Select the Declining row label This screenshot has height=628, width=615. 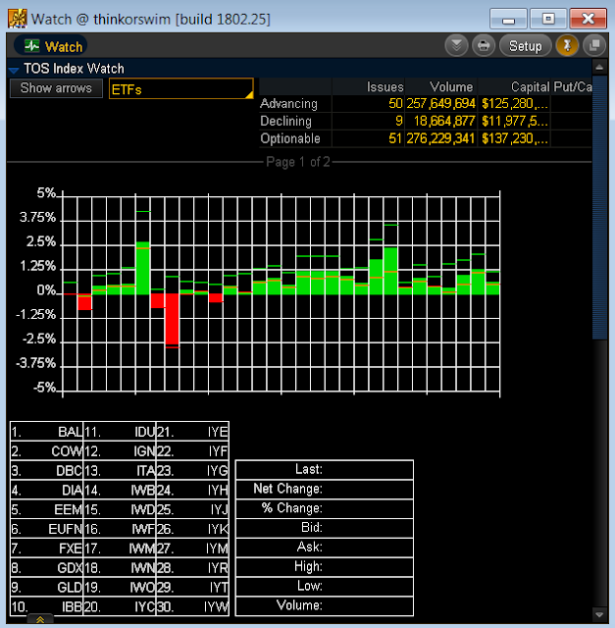tap(285, 121)
